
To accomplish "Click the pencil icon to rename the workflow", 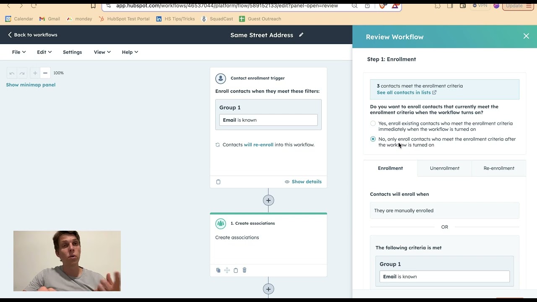I will 301,35.
